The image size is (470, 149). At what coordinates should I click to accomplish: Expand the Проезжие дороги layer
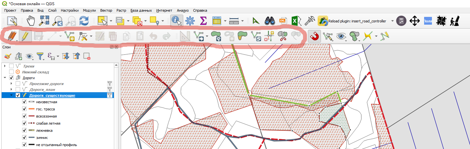12,84
